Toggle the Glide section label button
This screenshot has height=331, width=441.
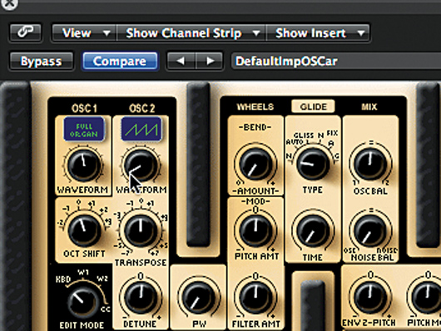tap(314, 106)
